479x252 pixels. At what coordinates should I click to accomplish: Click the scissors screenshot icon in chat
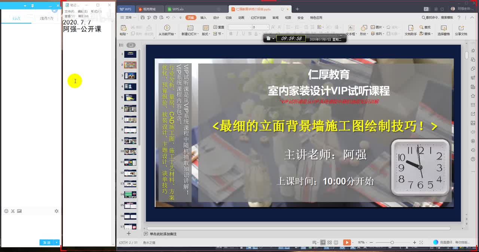(x=13, y=211)
